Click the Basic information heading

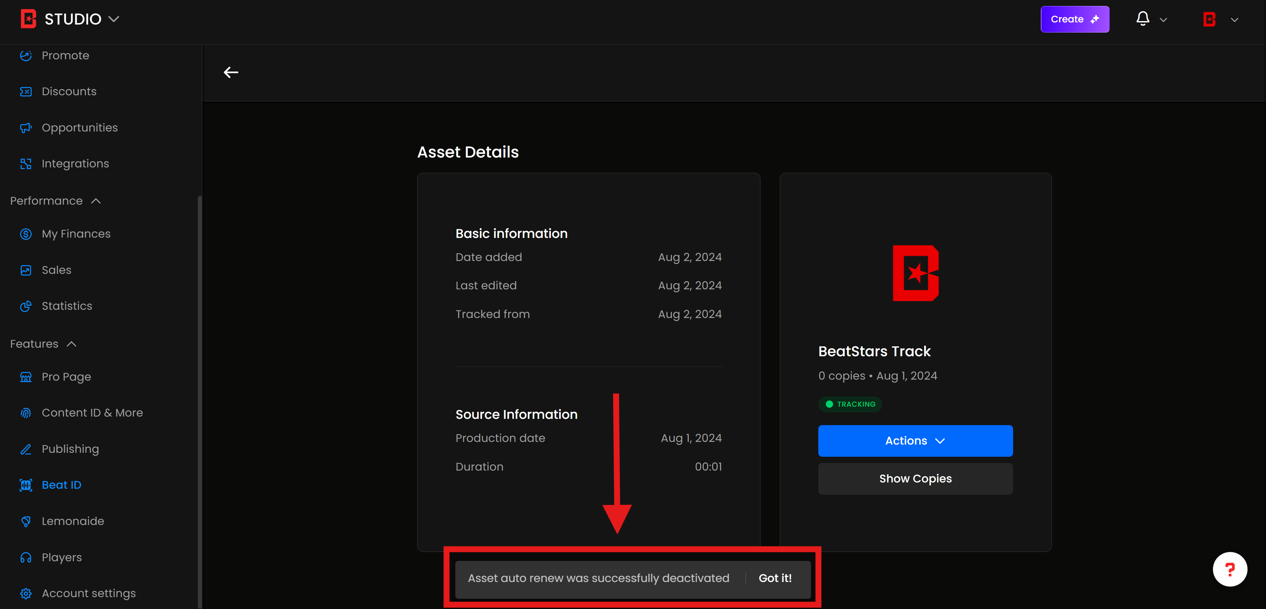click(511, 234)
